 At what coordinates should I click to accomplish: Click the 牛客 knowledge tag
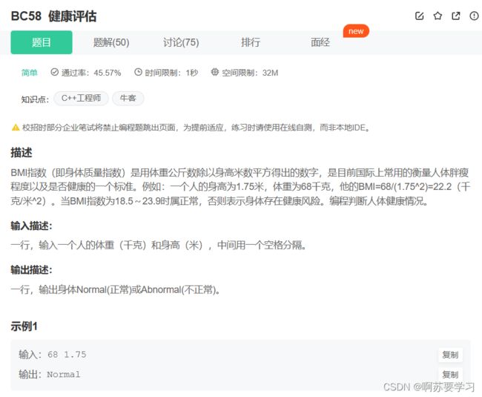tap(128, 99)
